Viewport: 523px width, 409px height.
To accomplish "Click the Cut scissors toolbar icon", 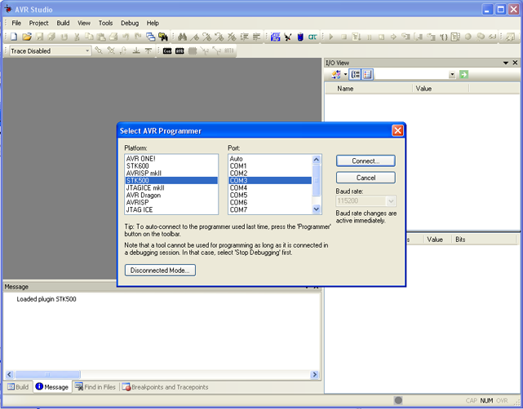I will pos(77,37).
